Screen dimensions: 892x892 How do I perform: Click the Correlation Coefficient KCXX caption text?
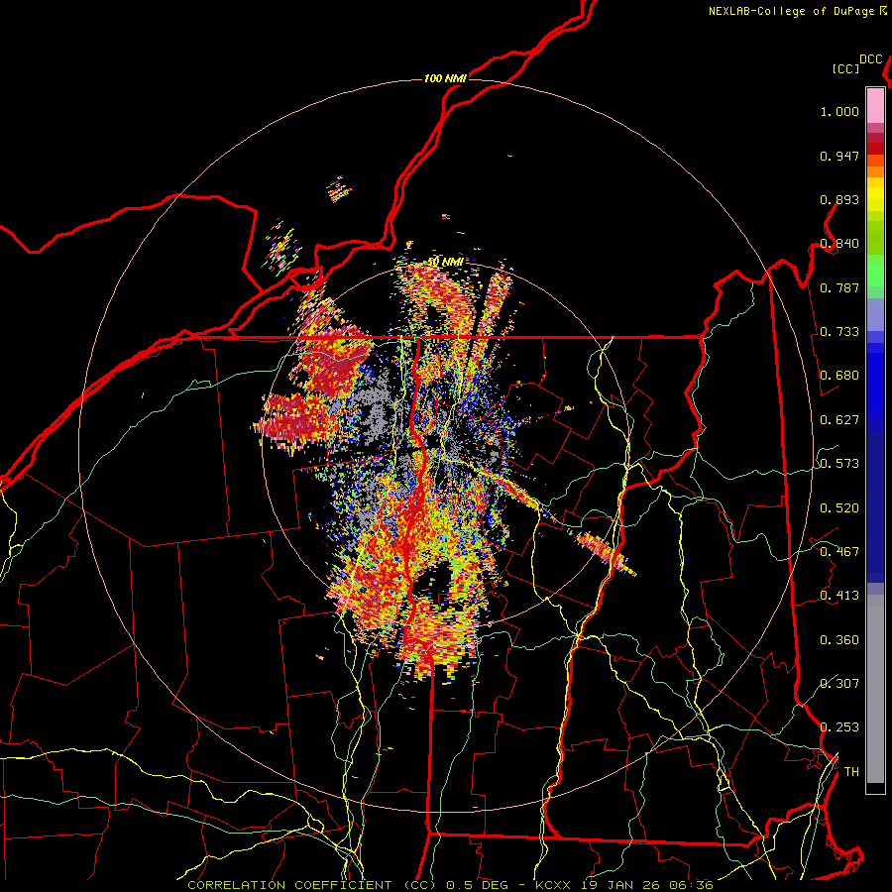click(x=450, y=885)
